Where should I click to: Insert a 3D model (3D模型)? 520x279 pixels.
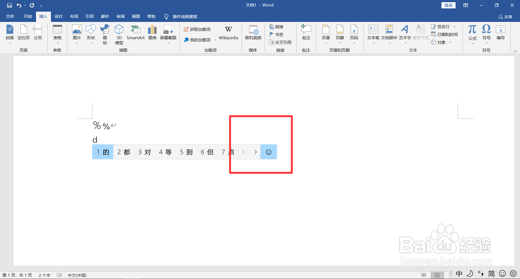(x=119, y=34)
